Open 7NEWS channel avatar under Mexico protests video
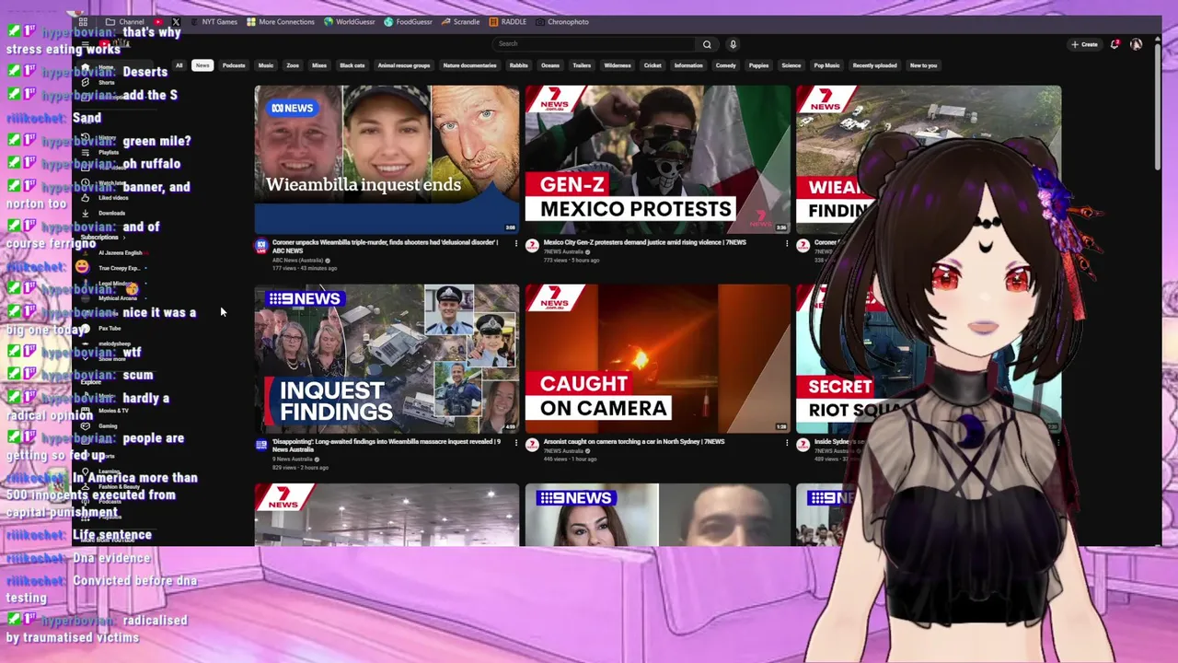Viewport: 1178px width, 663px height. [x=532, y=246]
